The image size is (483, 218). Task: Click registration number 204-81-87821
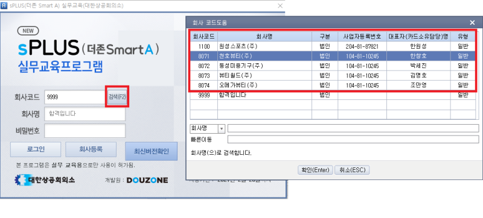362,46
